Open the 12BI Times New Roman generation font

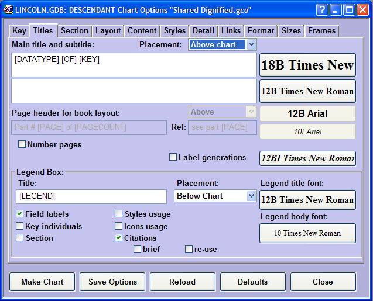(x=307, y=158)
